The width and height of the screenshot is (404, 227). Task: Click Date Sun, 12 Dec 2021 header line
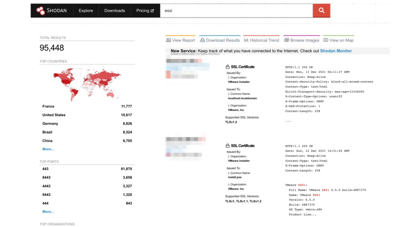pos(317,151)
